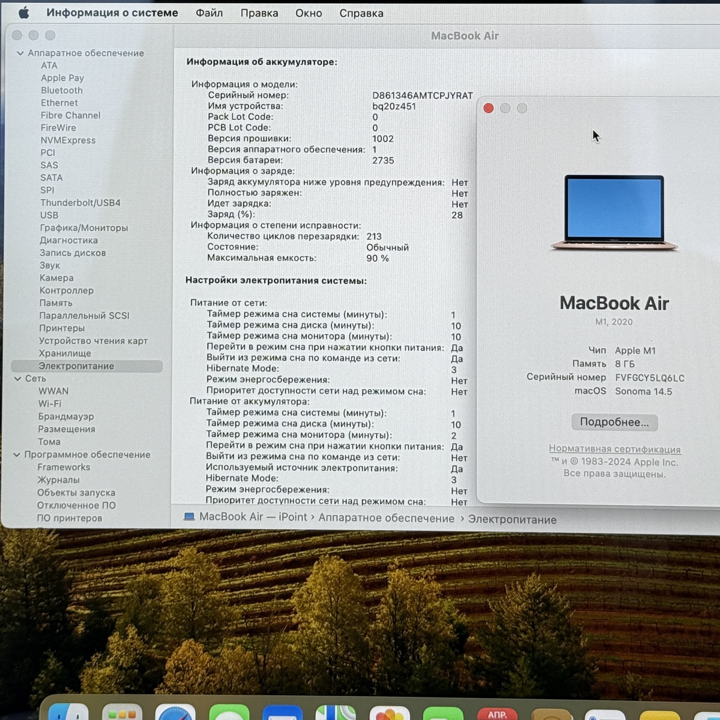
Task: Select Контроллер in the sidebar
Action: [66, 291]
